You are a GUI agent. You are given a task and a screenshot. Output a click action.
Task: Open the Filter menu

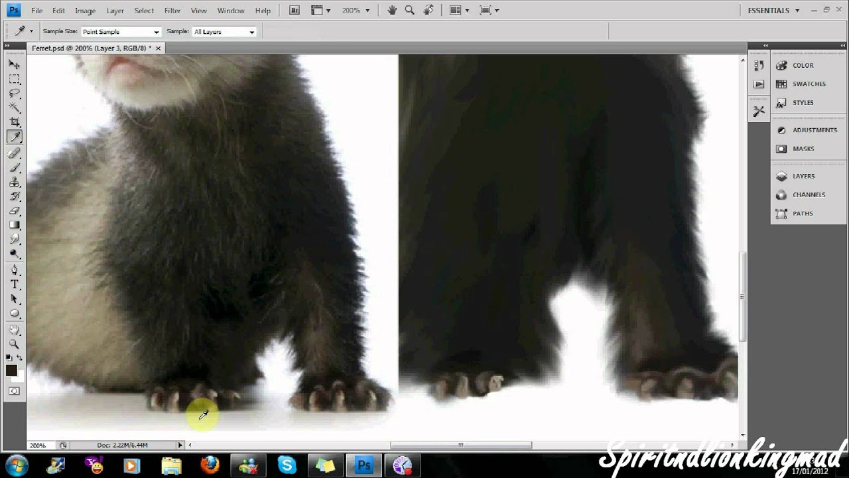coord(172,11)
